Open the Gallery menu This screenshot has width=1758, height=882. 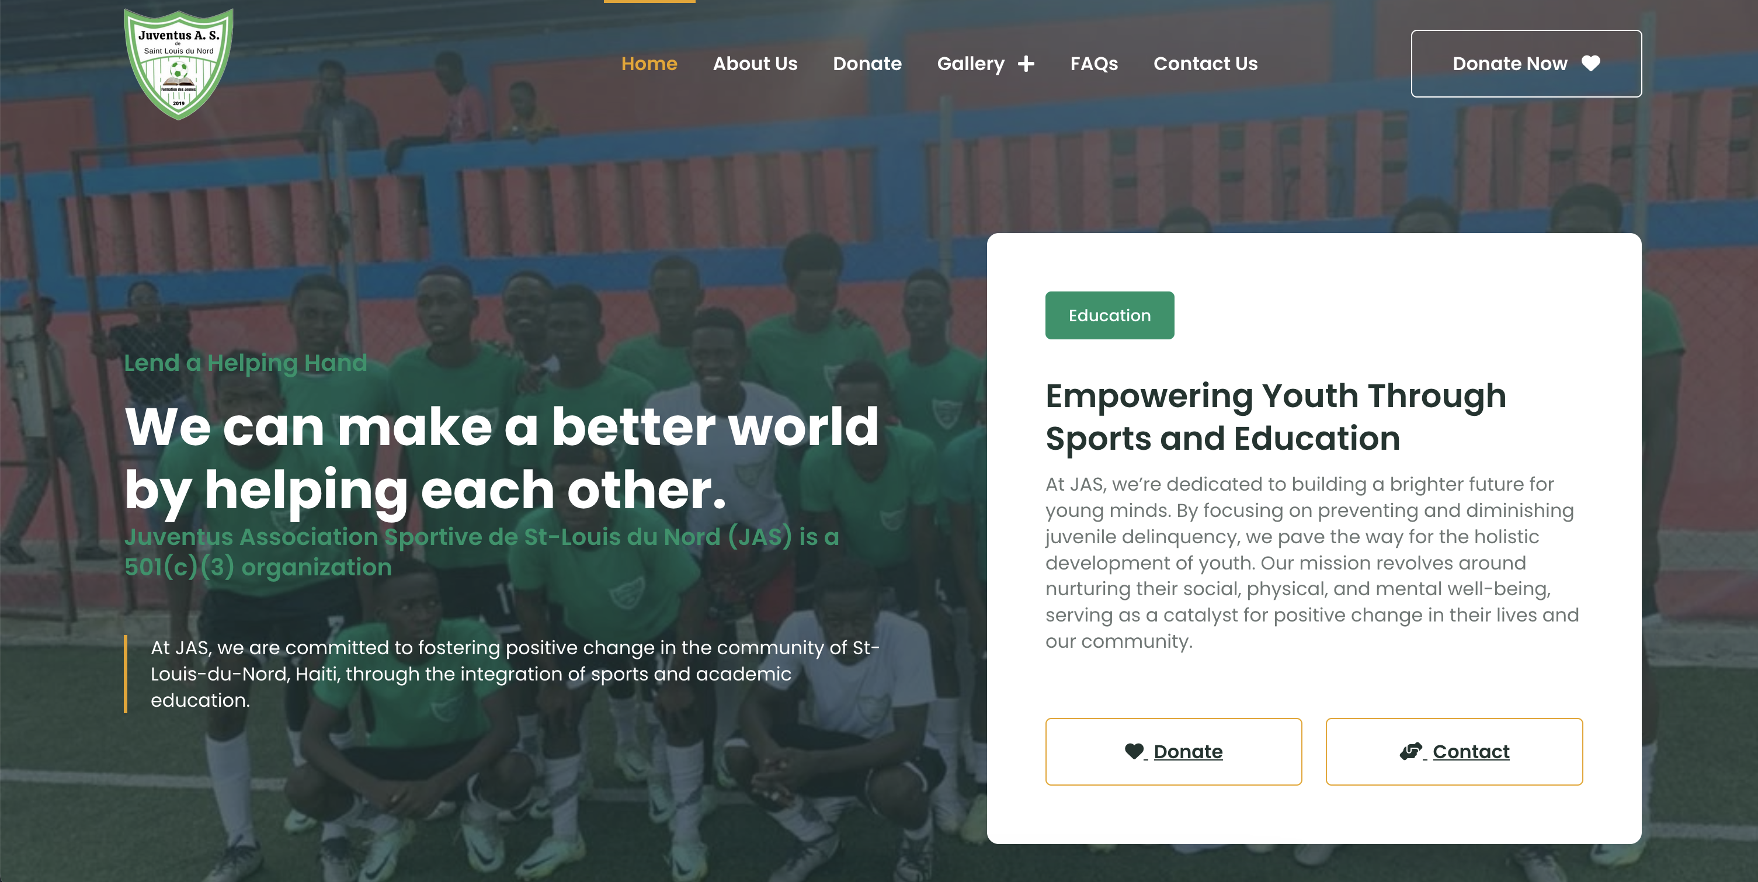click(x=971, y=64)
